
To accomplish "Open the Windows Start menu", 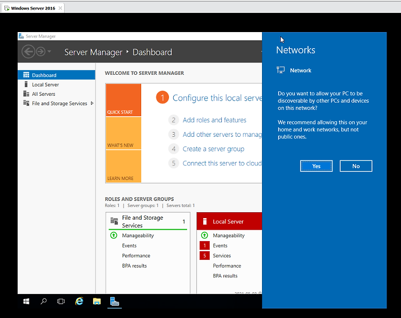I will click(x=26, y=301).
